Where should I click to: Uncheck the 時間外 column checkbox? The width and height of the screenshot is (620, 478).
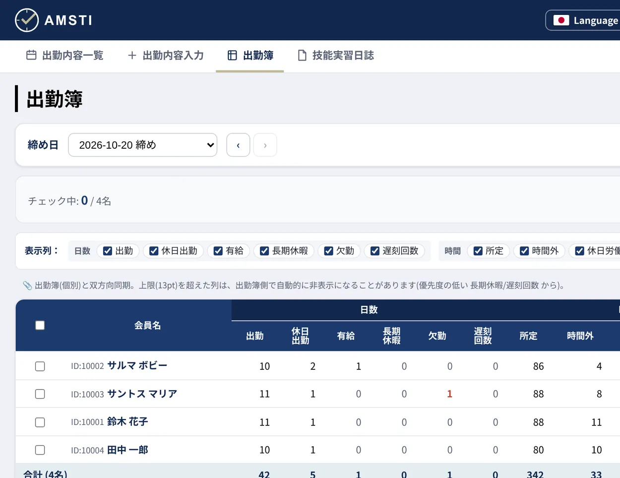(x=524, y=251)
